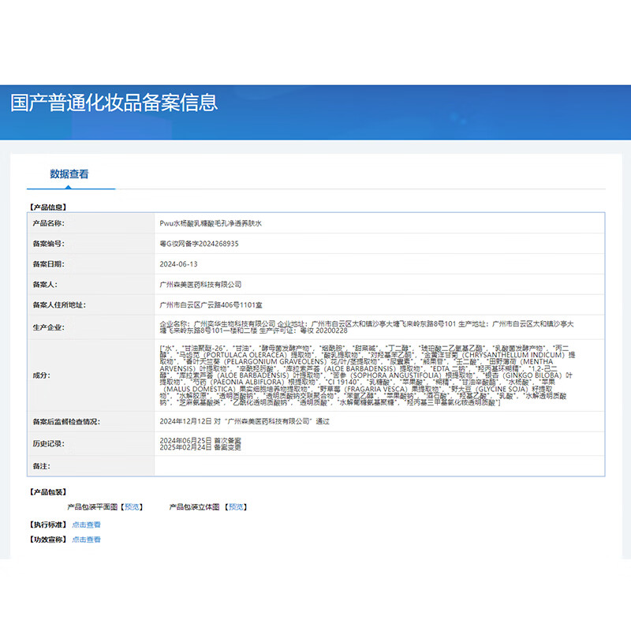Click 点击查看 next to 功效宣称

pyautogui.click(x=85, y=540)
